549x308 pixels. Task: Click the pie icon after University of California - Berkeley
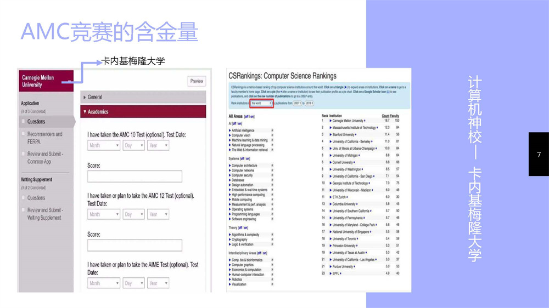372,141
